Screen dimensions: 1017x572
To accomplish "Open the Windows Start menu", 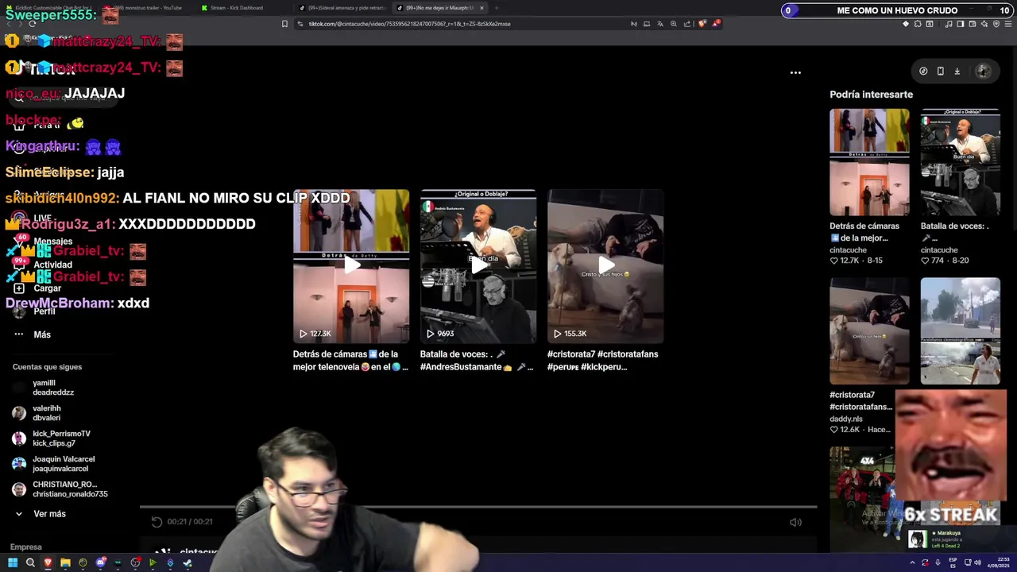I will (x=13, y=562).
